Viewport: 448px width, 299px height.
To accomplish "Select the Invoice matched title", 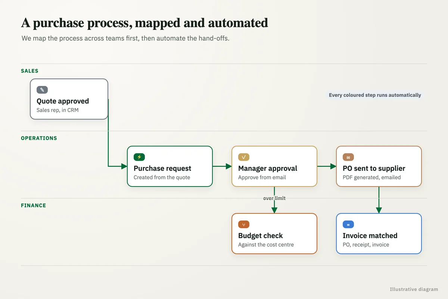I will (370, 235).
